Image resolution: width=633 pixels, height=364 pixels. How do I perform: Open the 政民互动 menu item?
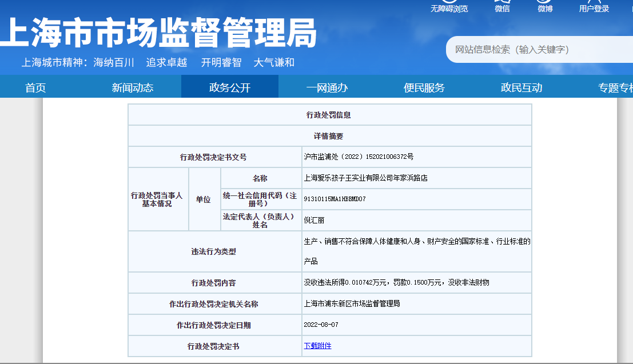click(521, 87)
